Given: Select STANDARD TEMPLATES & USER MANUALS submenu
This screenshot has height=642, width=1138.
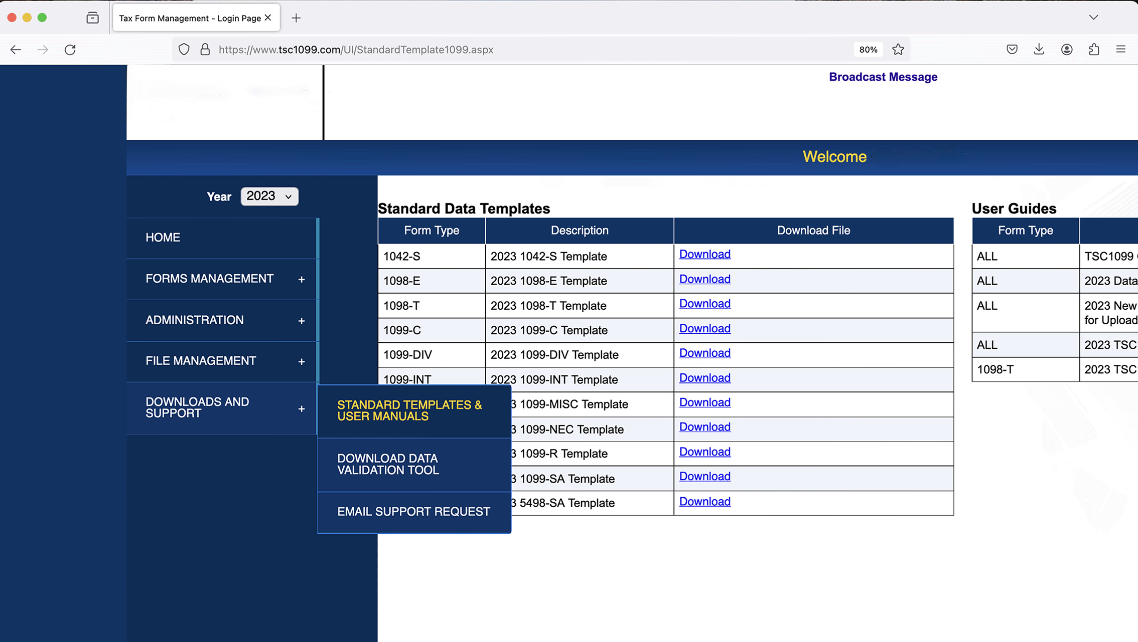Looking at the screenshot, I should 414,411.
